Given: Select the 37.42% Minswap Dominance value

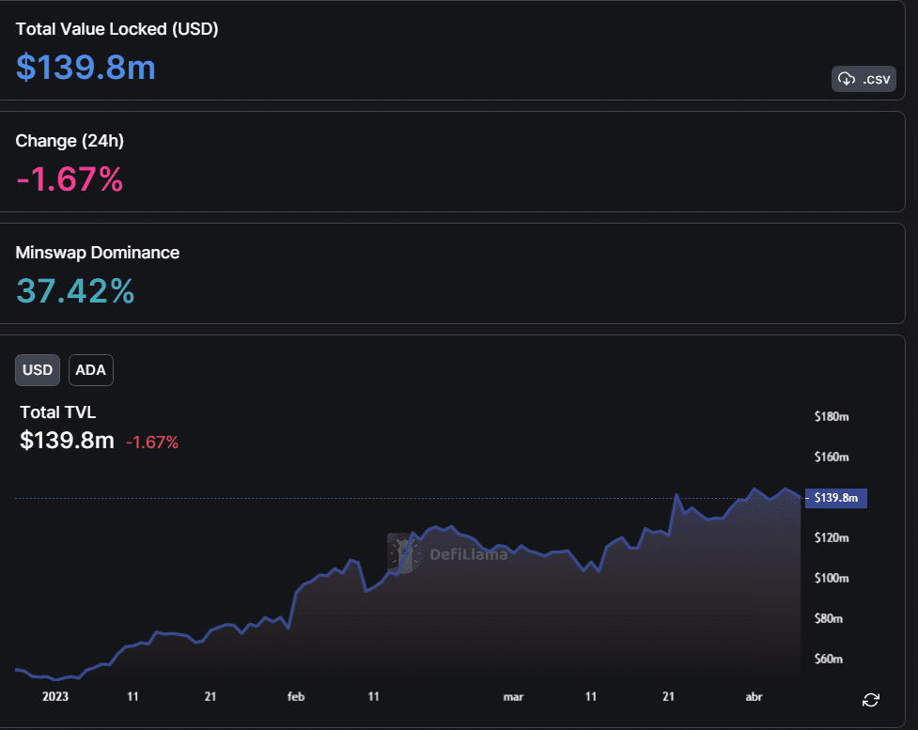Looking at the screenshot, I should (x=75, y=291).
